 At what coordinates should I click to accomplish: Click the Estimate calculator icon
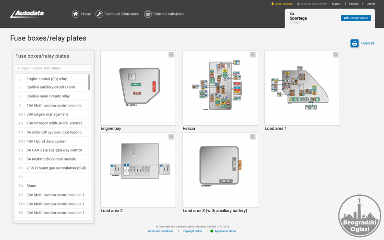coord(148,14)
